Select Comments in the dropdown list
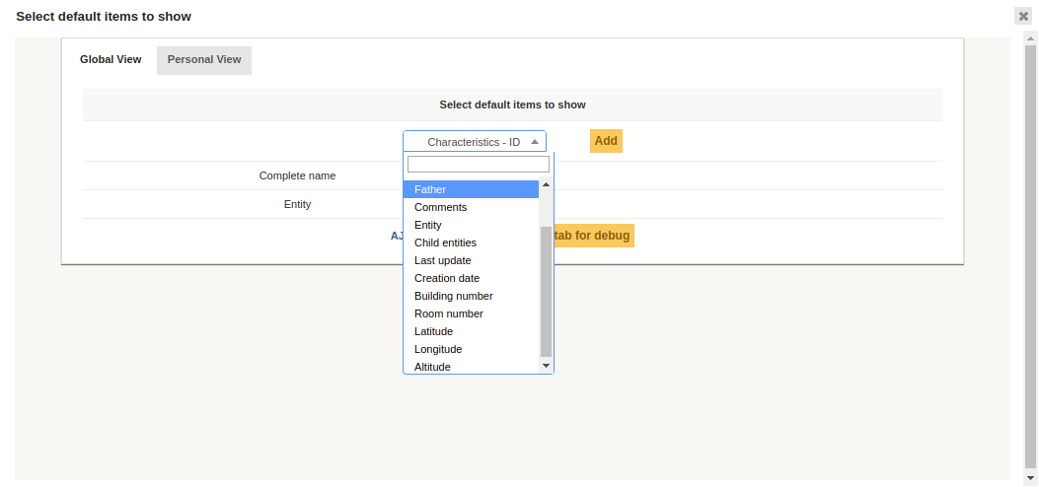This screenshot has width=1039, height=487. click(x=471, y=207)
